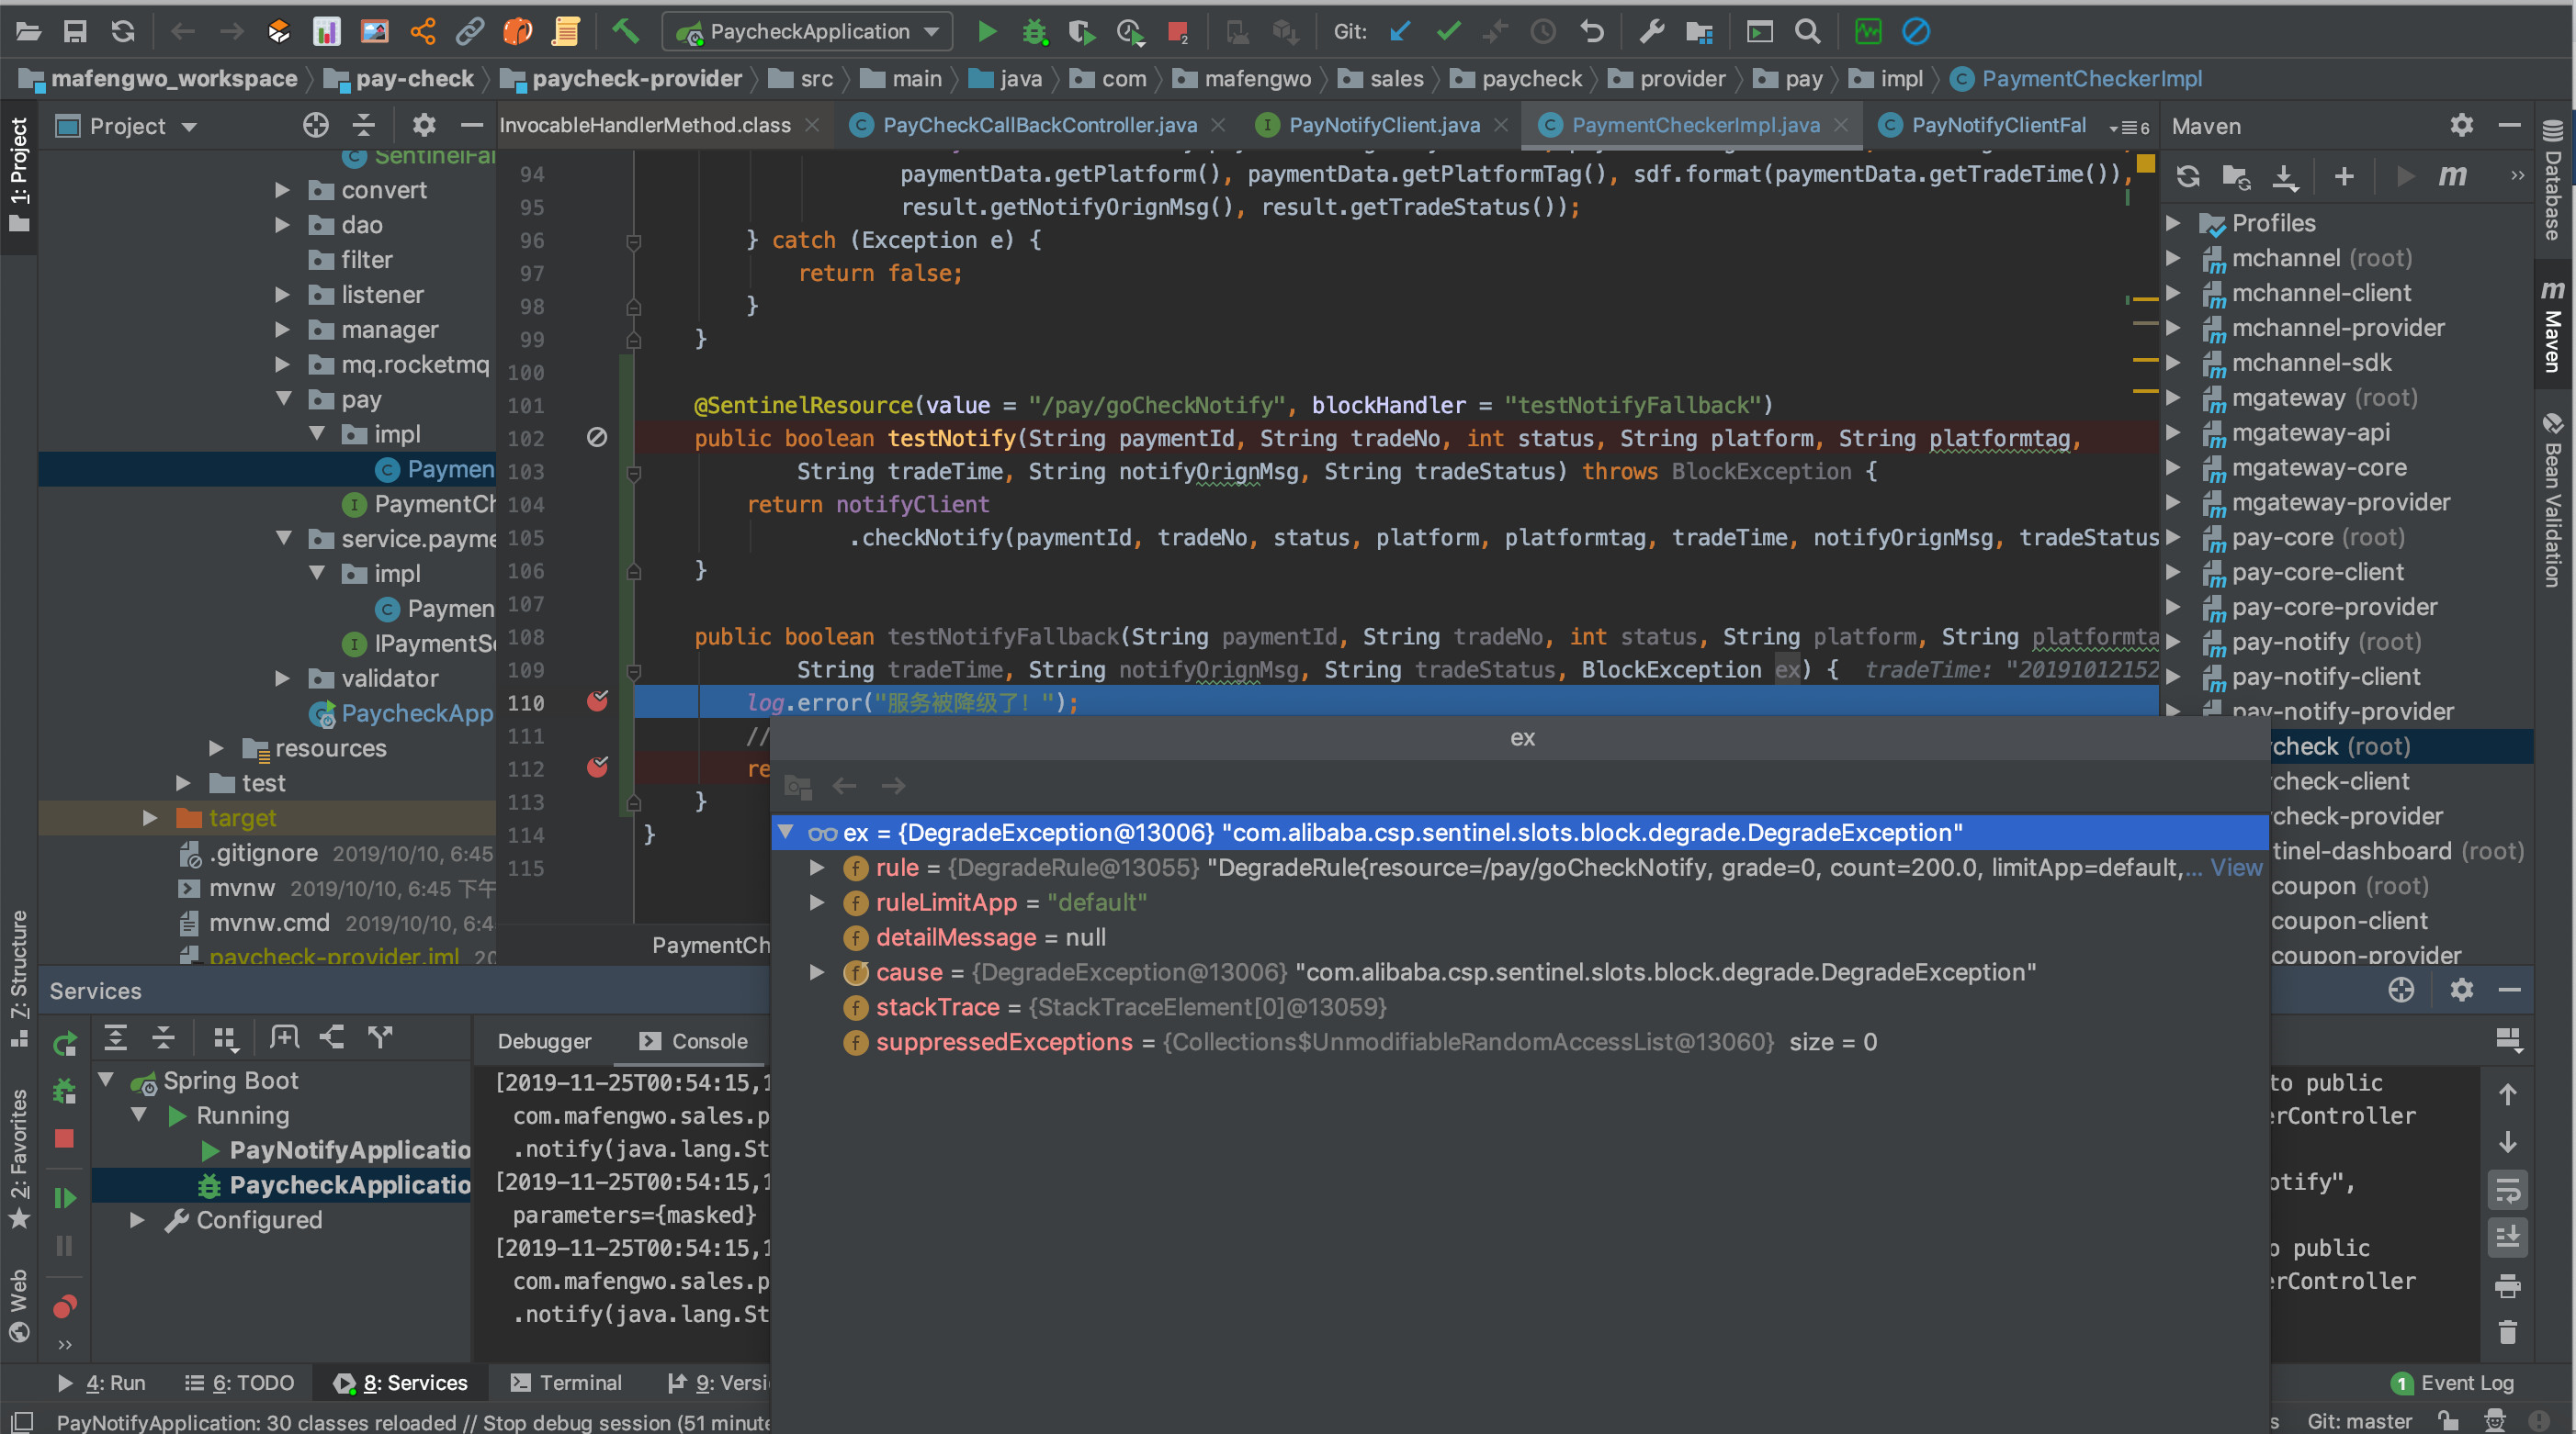Synchronize files with refresh icon
The height and width of the screenshot is (1434, 2576).
(x=123, y=32)
